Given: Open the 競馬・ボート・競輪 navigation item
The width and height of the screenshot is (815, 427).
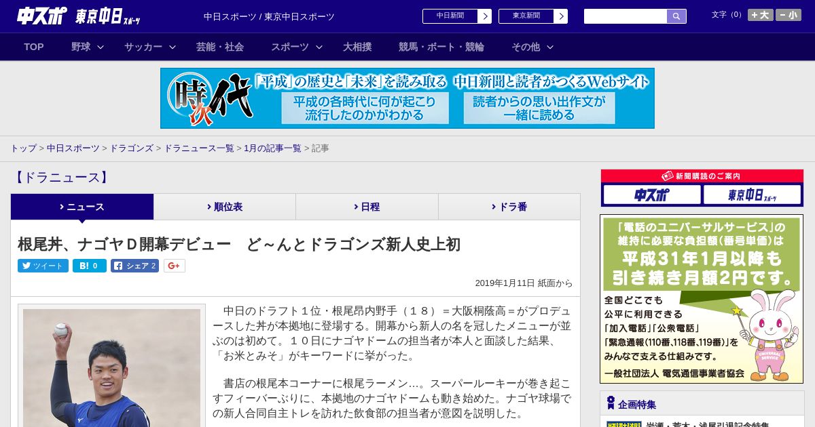Looking at the screenshot, I should pyautogui.click(x=441, y=47).
